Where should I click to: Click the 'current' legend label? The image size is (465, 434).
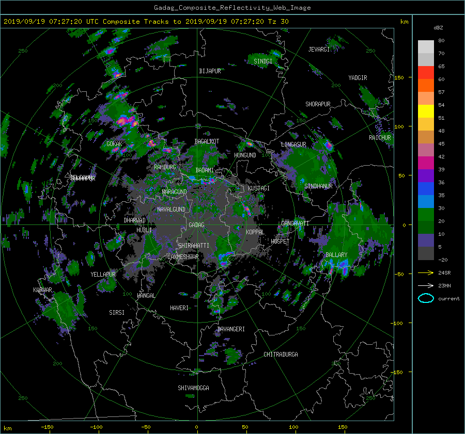tap(449, 299)
